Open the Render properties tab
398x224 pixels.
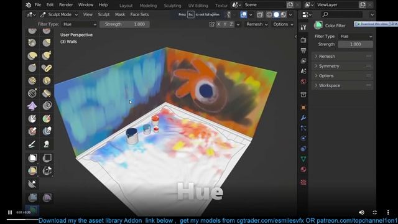tap(303, 40)
